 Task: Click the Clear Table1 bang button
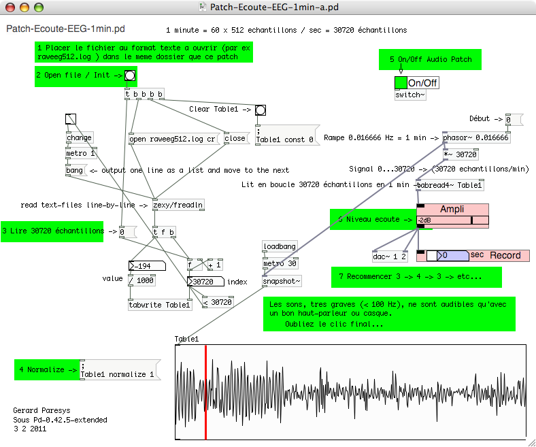[261, 110]
